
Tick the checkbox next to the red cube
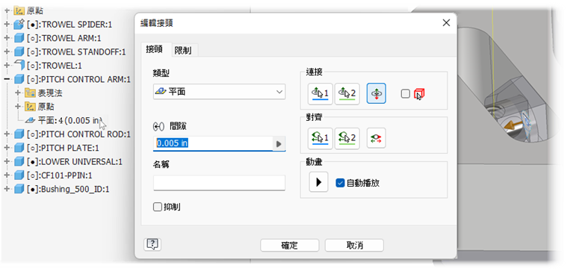(406, 94)
